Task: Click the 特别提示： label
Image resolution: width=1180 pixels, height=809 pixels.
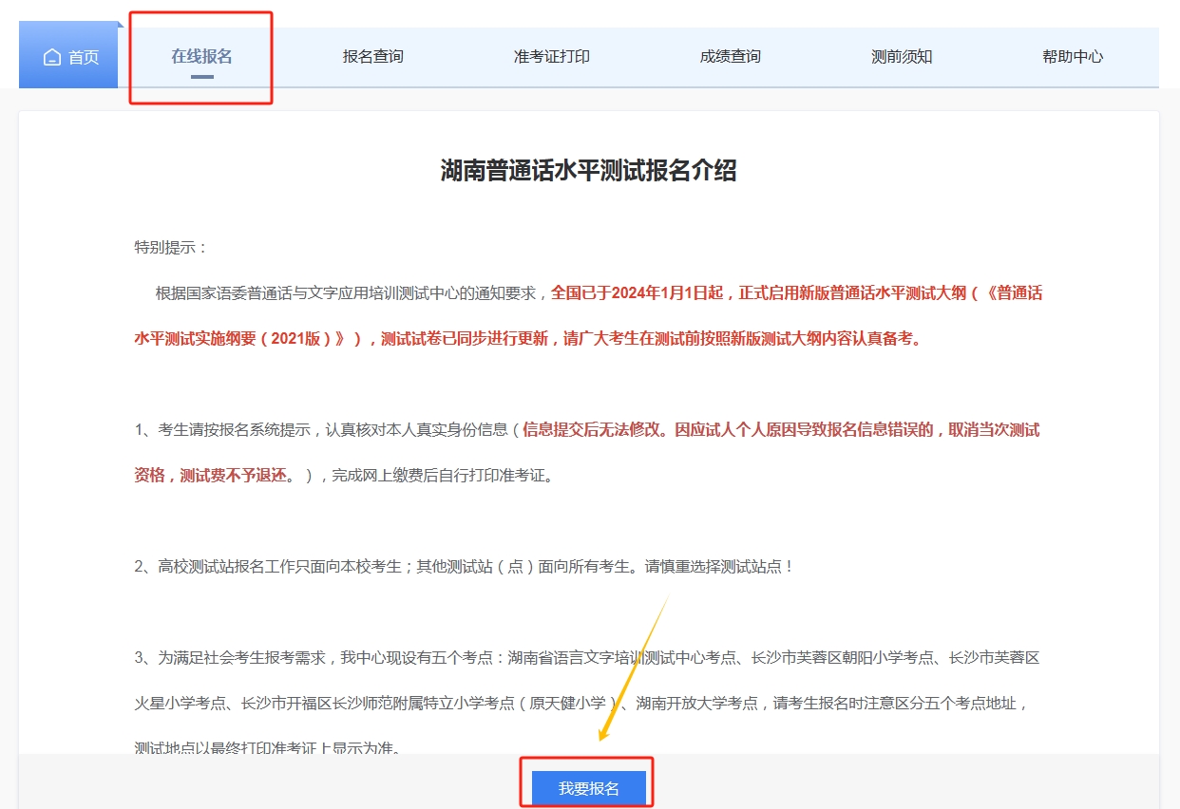Action: click(171, 248)
